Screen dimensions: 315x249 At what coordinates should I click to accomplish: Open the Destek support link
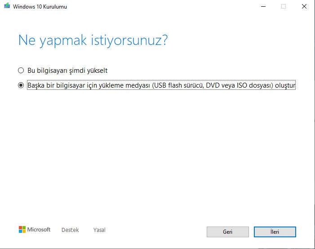(x=70, y=230)
